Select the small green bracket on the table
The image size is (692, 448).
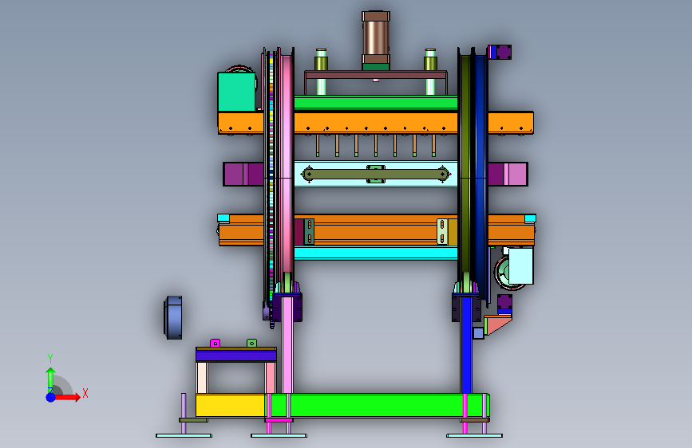click(251, 343)
